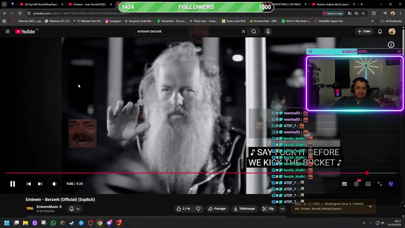Open Chrome three-dot menu
Screen dimensions: 405x228
[401, 13]
